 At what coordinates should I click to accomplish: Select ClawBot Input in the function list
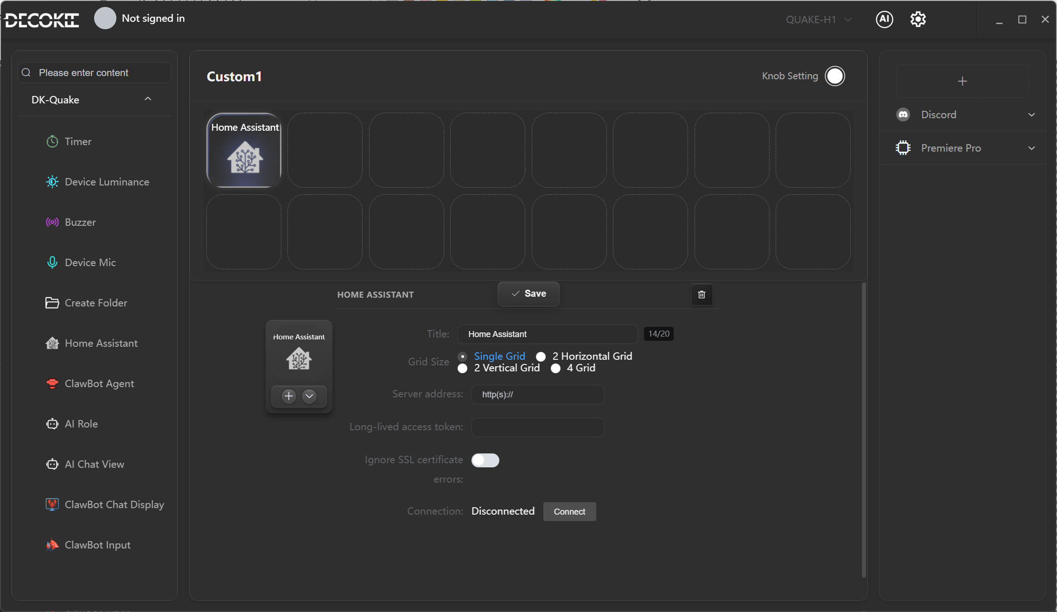(x=97, y=545)
